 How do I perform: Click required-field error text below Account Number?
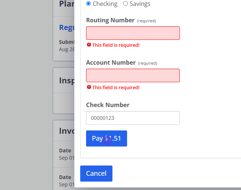click(x=116, y=87)
